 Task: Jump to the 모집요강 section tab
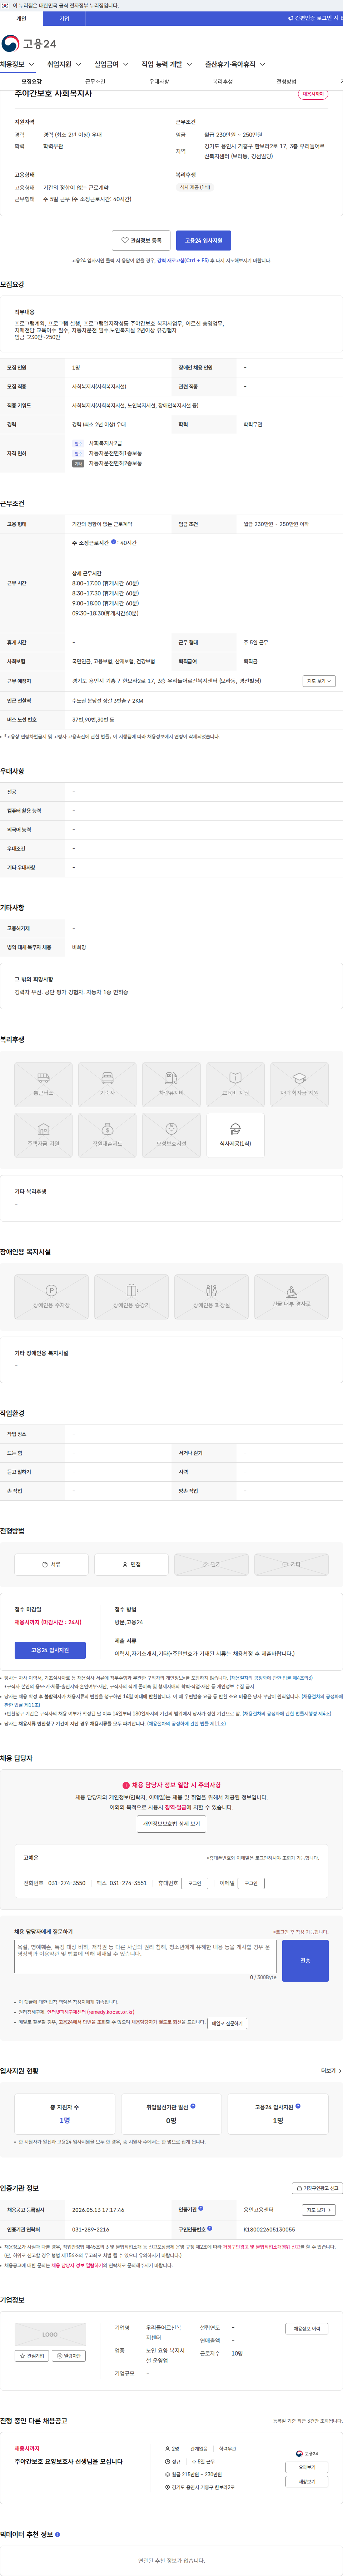[32, 81]
